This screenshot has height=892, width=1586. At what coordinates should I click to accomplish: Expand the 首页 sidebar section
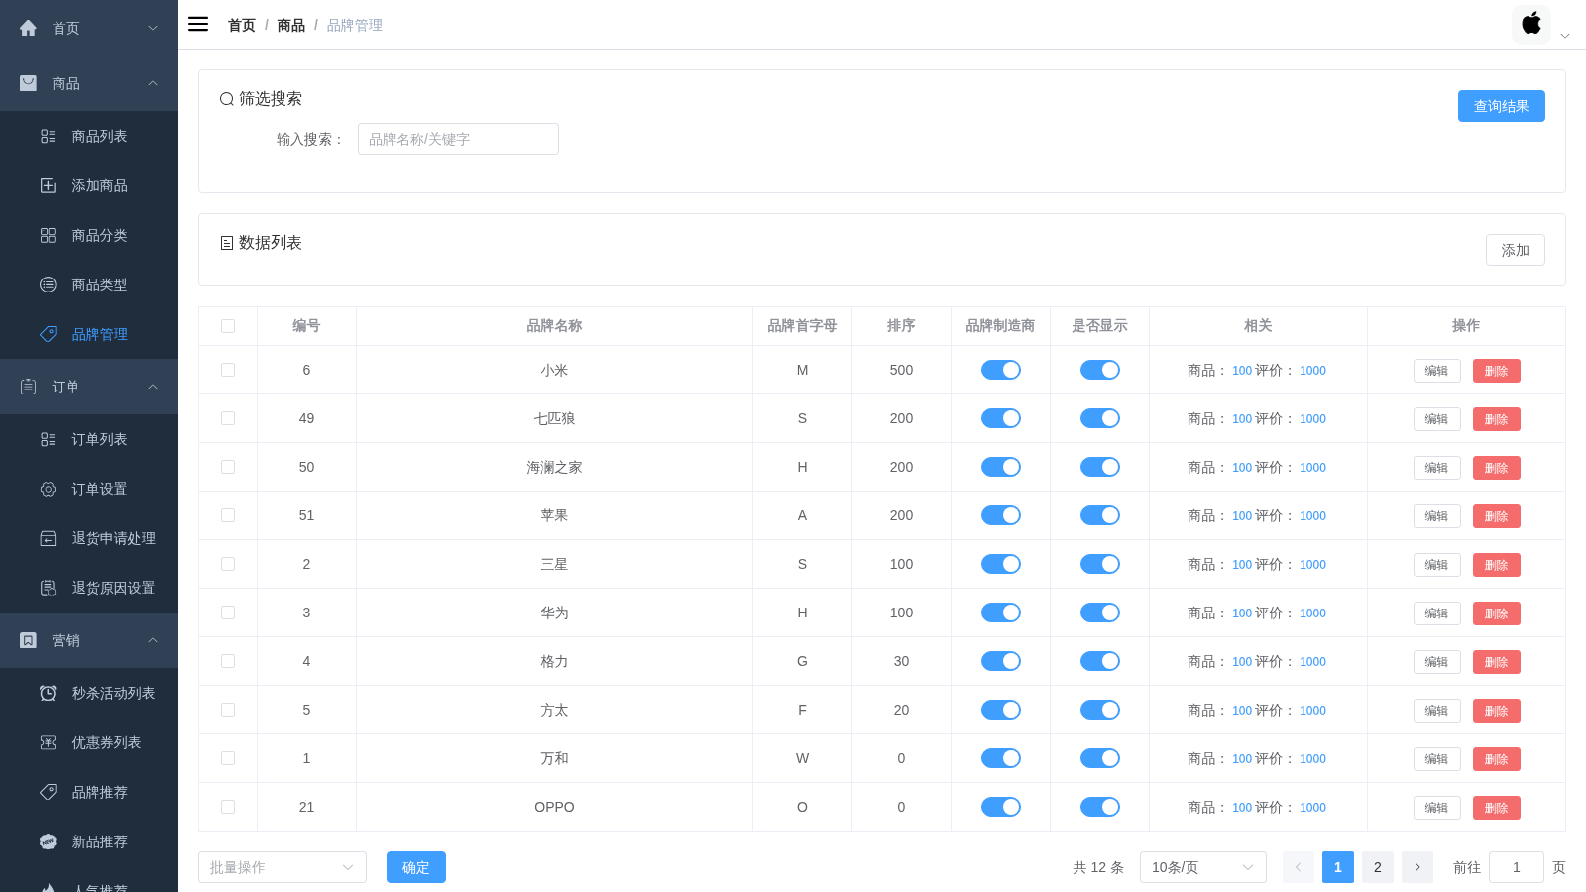point(89,28)
